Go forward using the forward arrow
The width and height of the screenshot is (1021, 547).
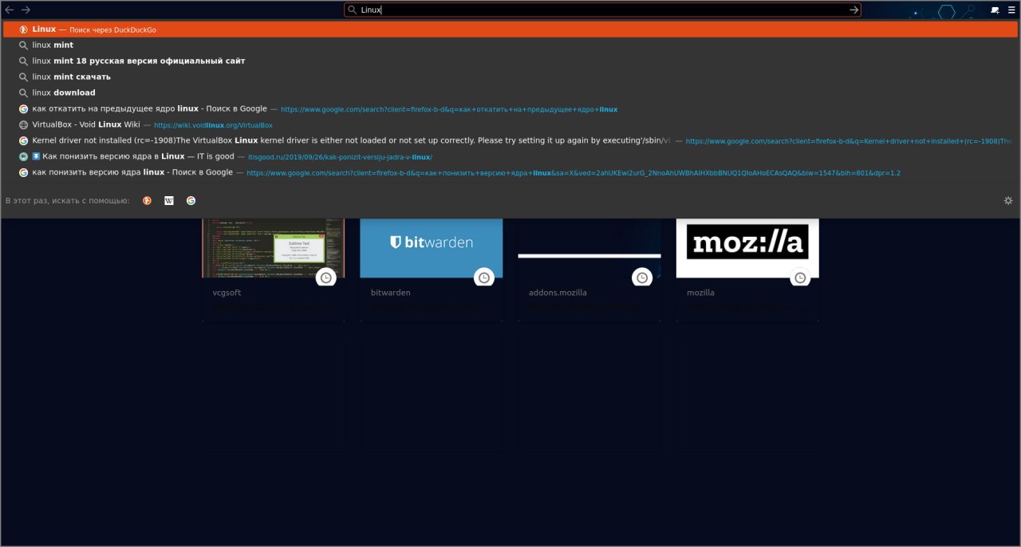click(26, 10)
